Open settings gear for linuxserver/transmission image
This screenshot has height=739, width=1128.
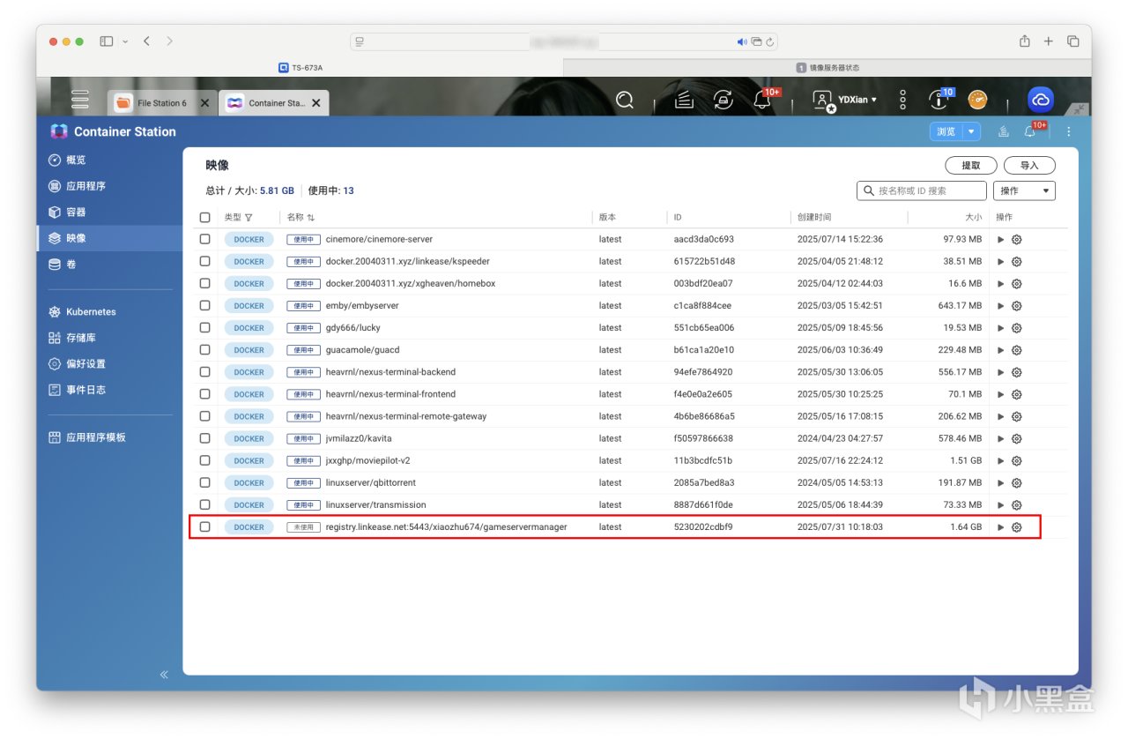click(1016, 504)
